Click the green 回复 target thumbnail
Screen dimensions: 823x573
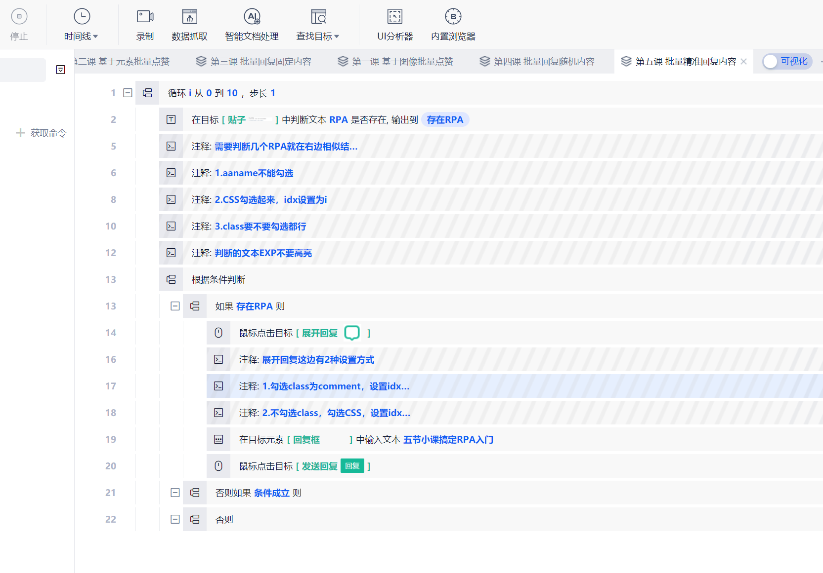[x=352, y=466]
